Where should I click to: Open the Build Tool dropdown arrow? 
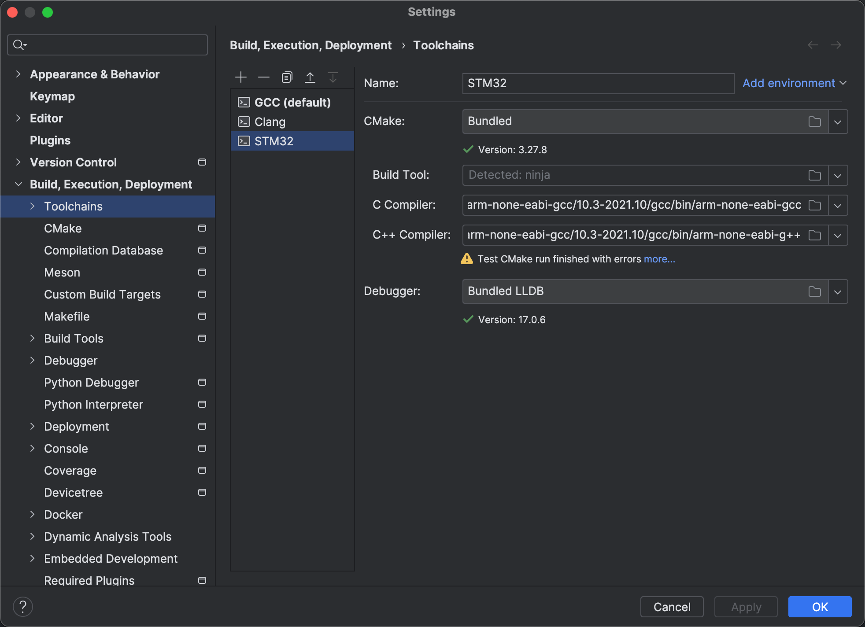[x=838, y=175]
